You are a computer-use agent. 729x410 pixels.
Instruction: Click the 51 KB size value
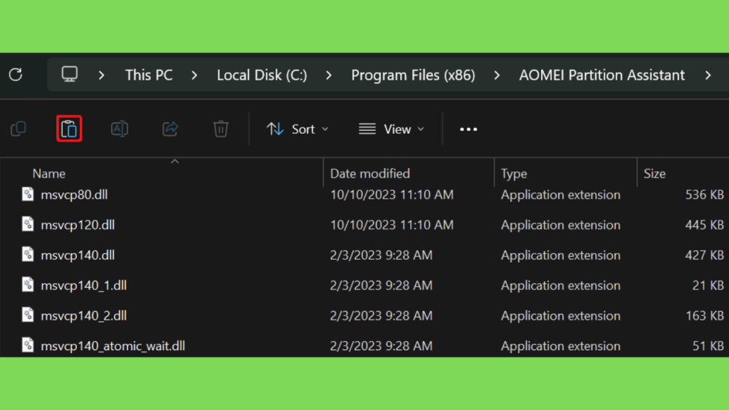pos(708,345)
